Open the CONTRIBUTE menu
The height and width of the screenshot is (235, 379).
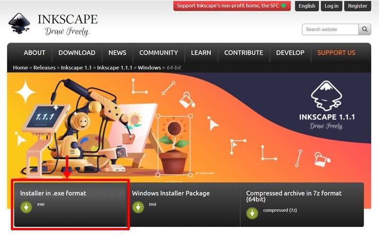coord(244,52)
